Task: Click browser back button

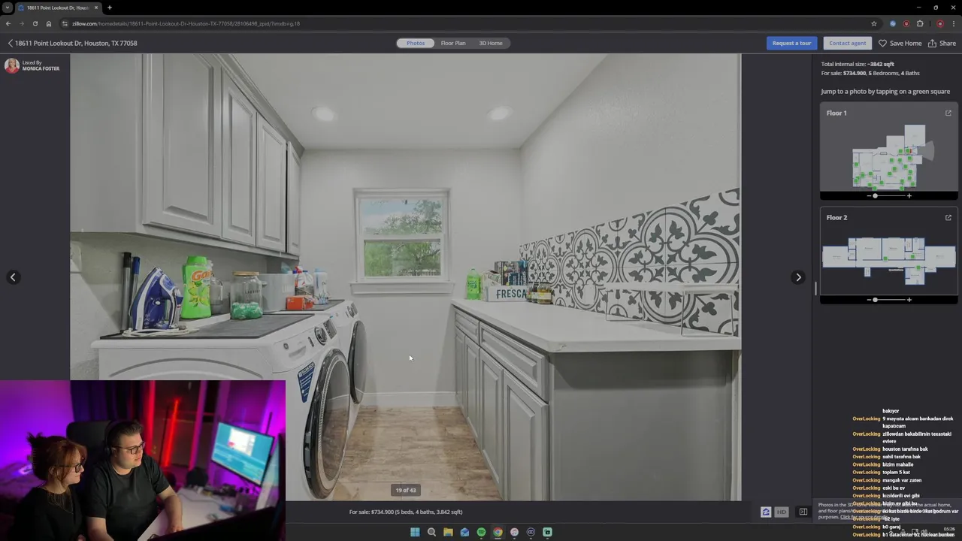Action: point(8,23)
